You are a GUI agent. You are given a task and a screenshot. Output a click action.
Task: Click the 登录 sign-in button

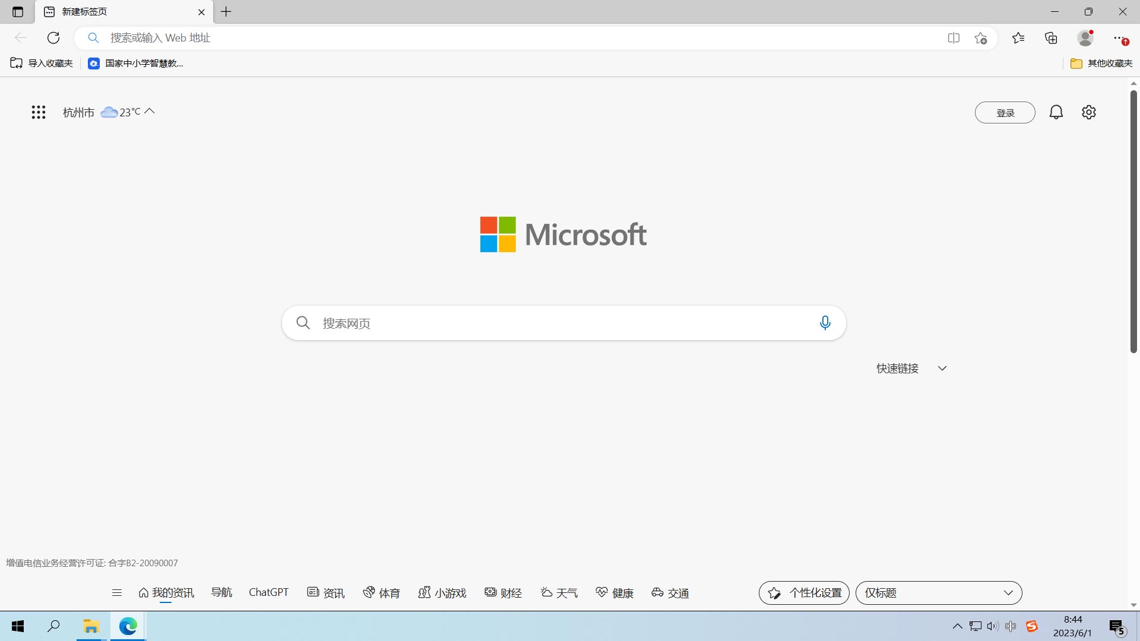[x=1005, y=113]
